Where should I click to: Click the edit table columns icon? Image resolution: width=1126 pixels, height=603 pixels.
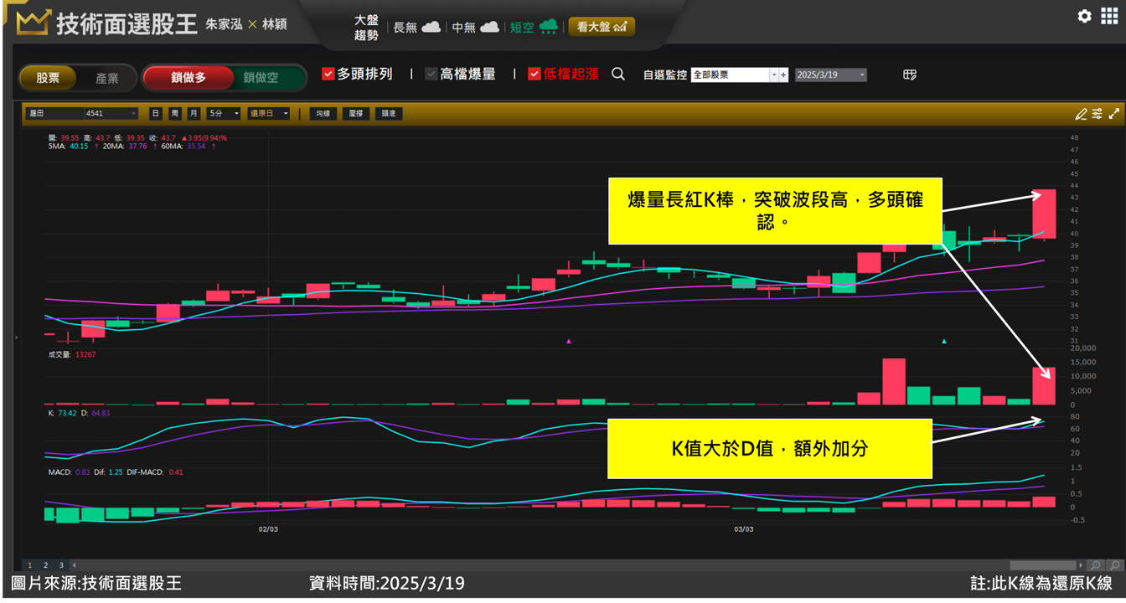tap(910, 75)
